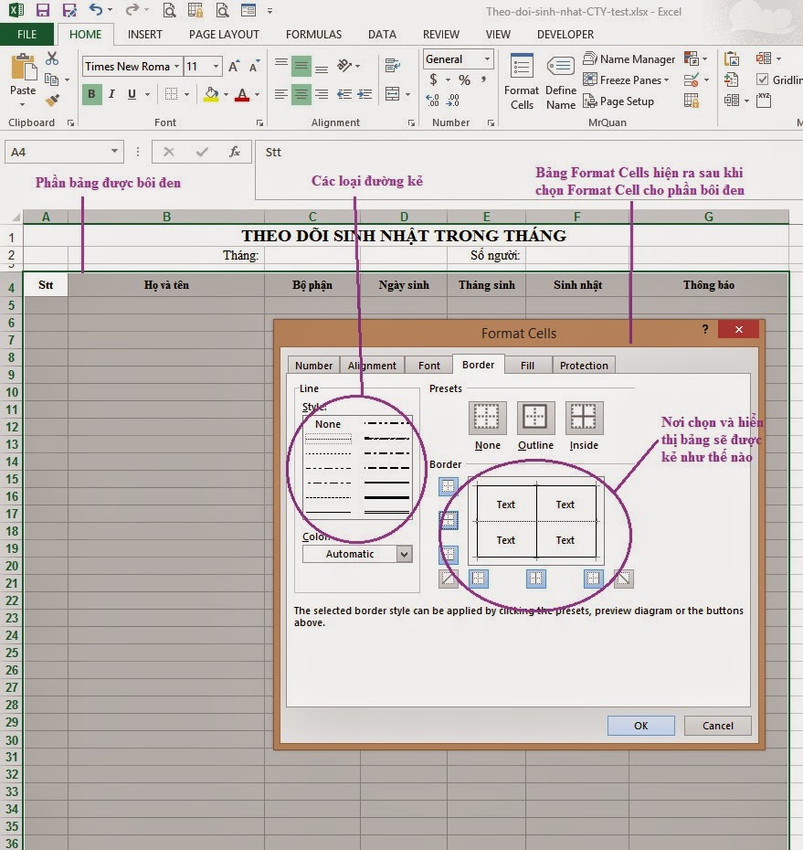
Task: Open the Name Box dropdown arrow
Action: 114,151
